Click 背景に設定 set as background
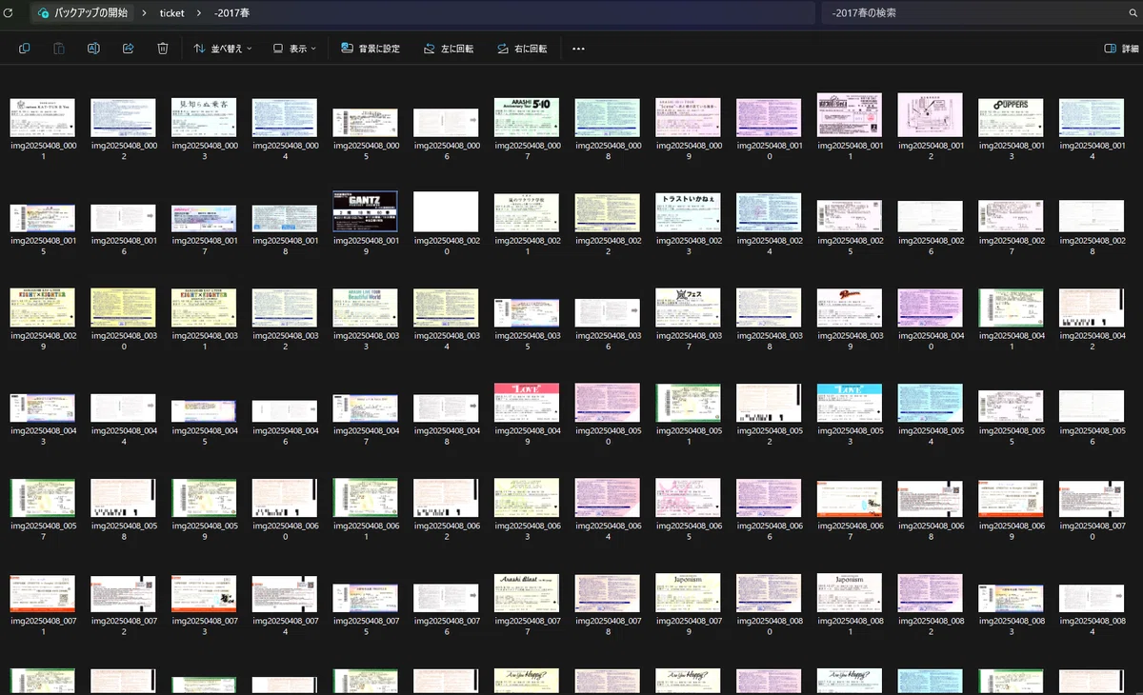This screenshot has height=695, width=1143. pos(371,49)
